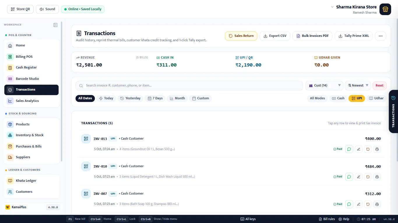
Task: Open WhatsApp share for INV-013
Action: coord(349,149)
